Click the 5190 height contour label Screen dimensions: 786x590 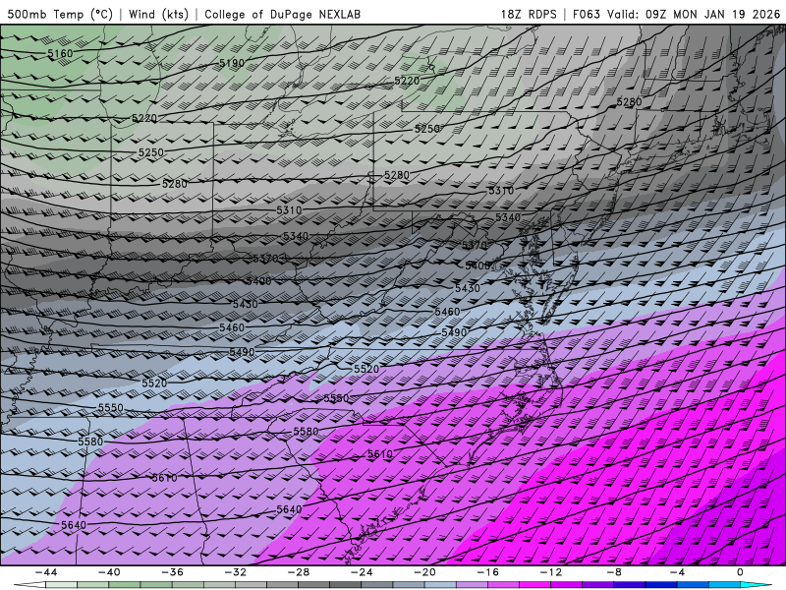tap(232, 63)
